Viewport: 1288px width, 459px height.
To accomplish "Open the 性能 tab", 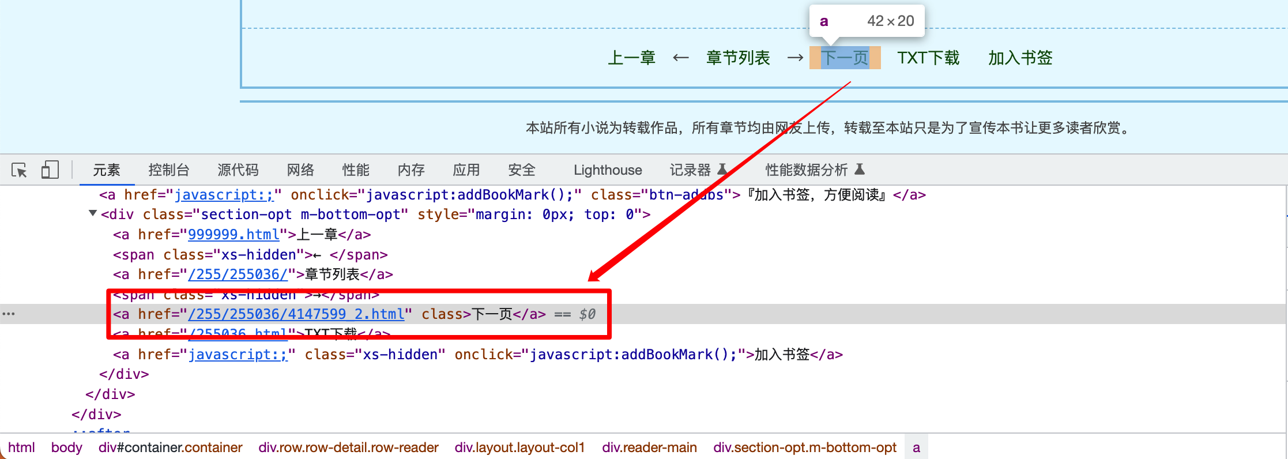I will pyautogui.click(x=356, y=170).
